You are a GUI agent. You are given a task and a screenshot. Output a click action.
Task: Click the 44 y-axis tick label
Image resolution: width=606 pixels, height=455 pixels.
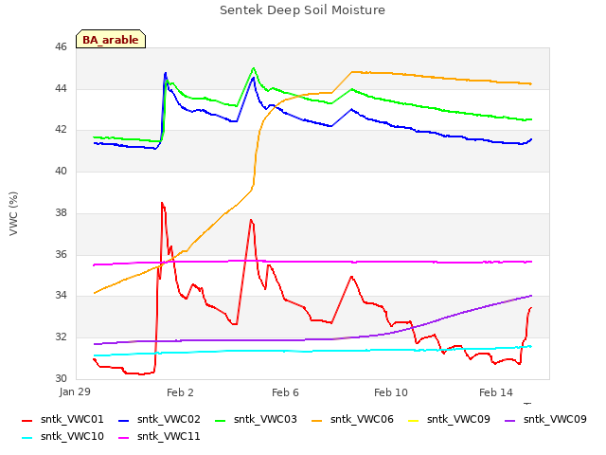(x=61, y=88)
